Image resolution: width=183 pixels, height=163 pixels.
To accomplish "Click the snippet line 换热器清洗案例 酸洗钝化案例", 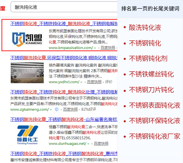I will click(x=73, y=65).
